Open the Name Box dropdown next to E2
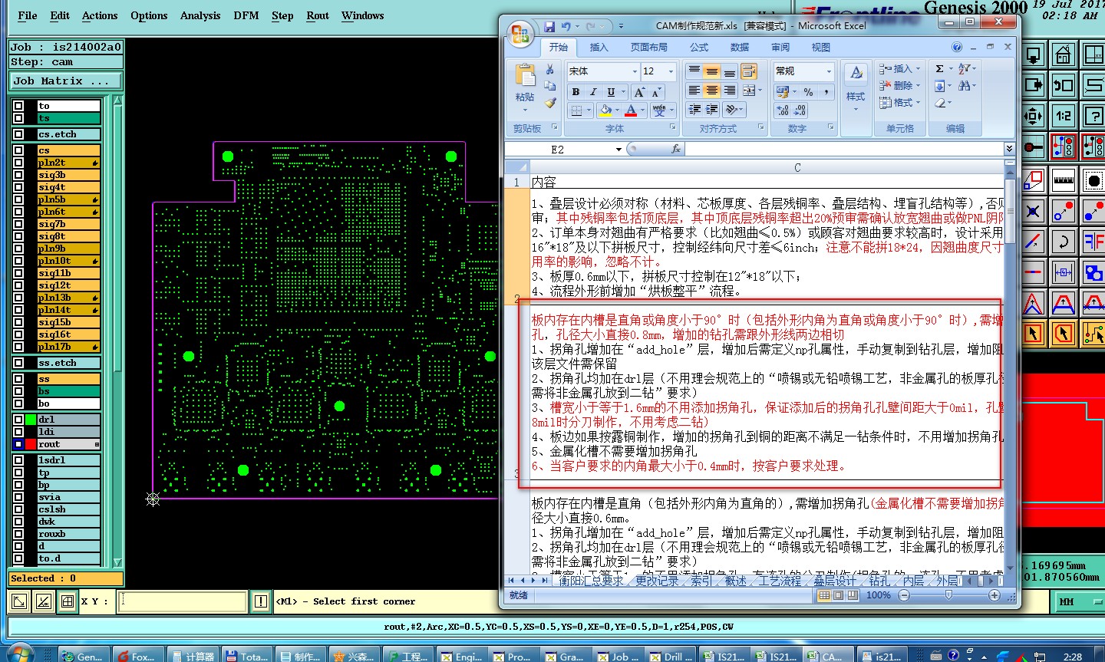This screenshot has width=1105, height=662. [x=618, y=150]
